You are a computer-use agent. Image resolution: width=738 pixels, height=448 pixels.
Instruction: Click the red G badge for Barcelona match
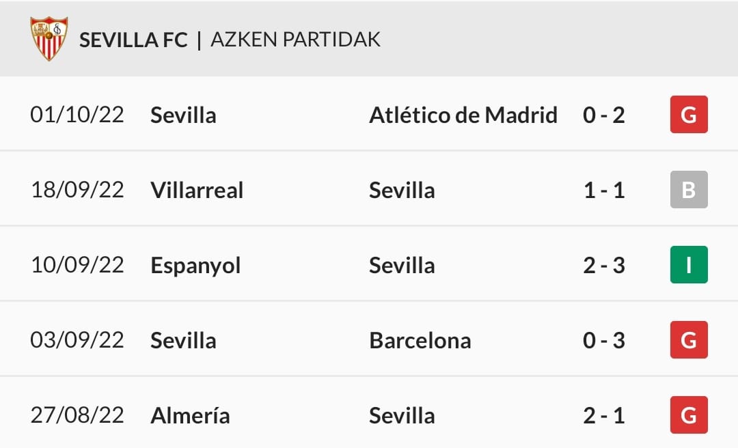click(x=689, y=340)
